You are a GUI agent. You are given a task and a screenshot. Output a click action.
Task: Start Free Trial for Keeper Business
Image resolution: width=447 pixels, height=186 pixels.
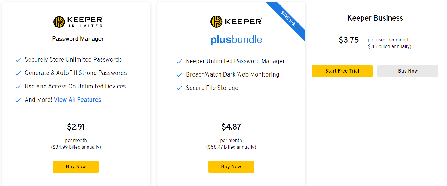(342, 71)
